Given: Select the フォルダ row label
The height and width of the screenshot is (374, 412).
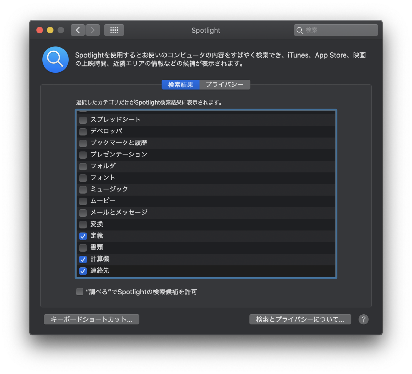Looking at the screenshot, I should [x=103, y=166].
